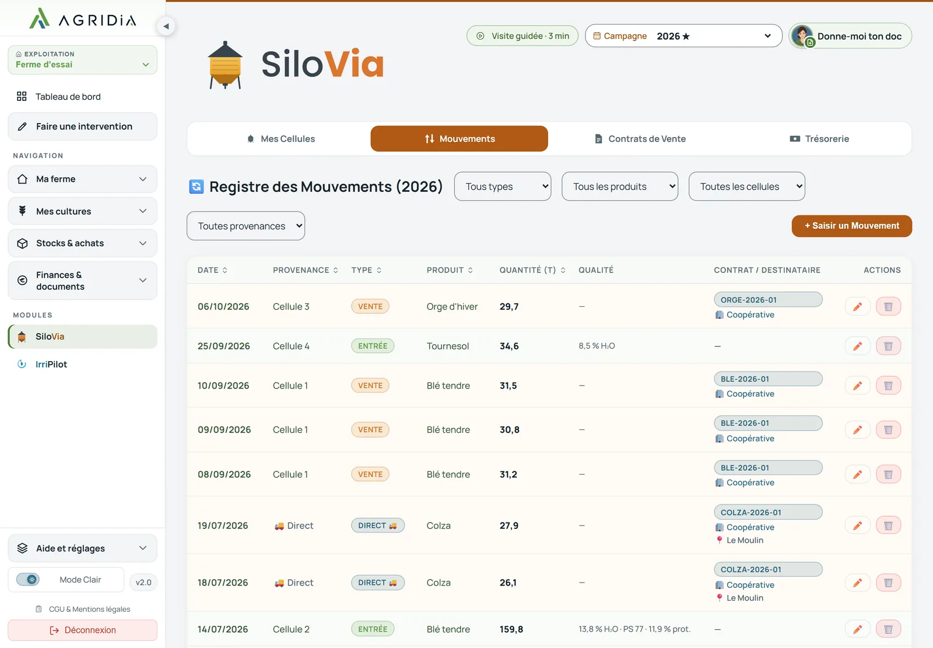Edit the 06/10/2026 Orge d'hiver movement

[857, 307]
